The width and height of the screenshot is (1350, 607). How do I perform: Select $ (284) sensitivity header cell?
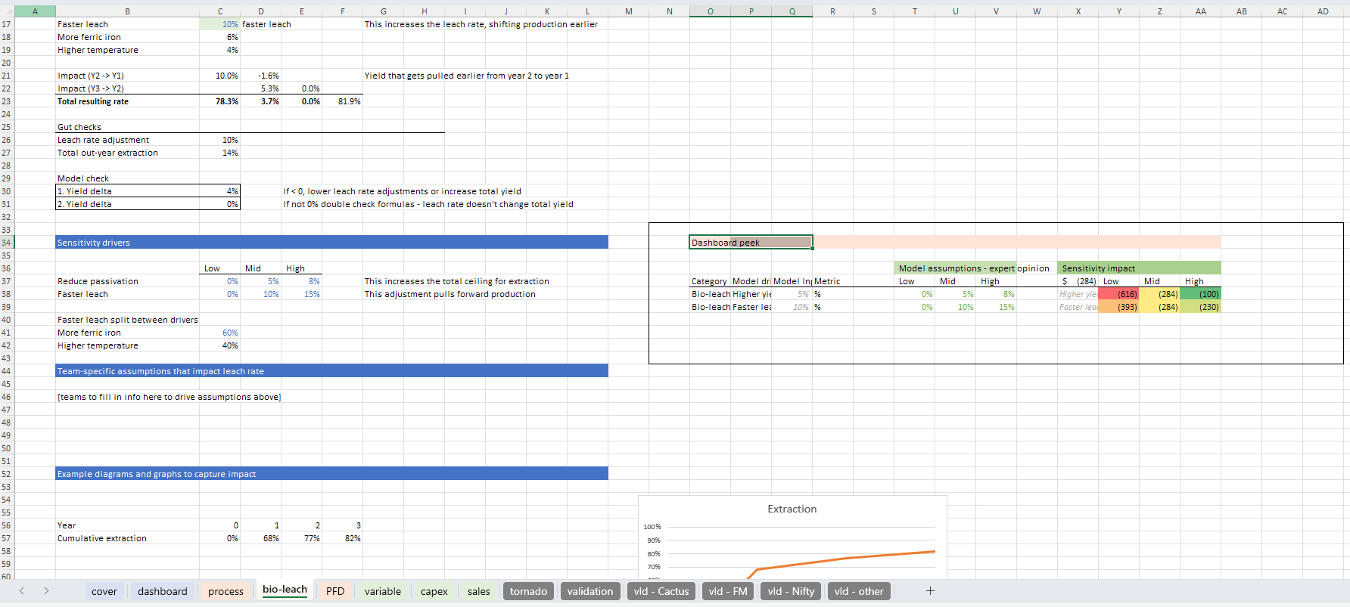(x=1078, y=281)
